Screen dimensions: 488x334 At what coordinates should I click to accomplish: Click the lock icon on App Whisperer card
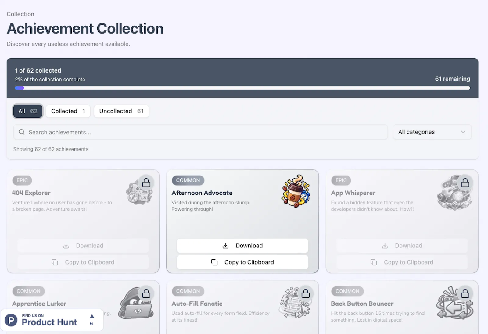(465, 183)
